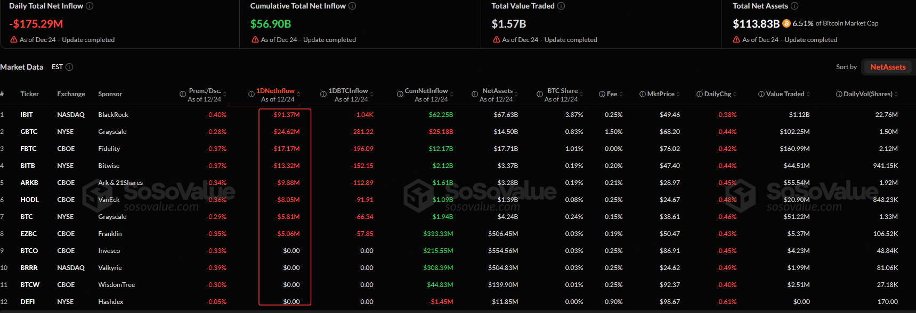Click the Value Traded column header
Image resolution: width=916 pixels, height=313 pixels.
pos(784,94)
